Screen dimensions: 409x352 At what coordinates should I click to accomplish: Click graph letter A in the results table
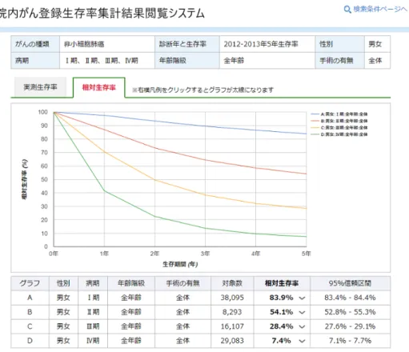click(30, 298)
